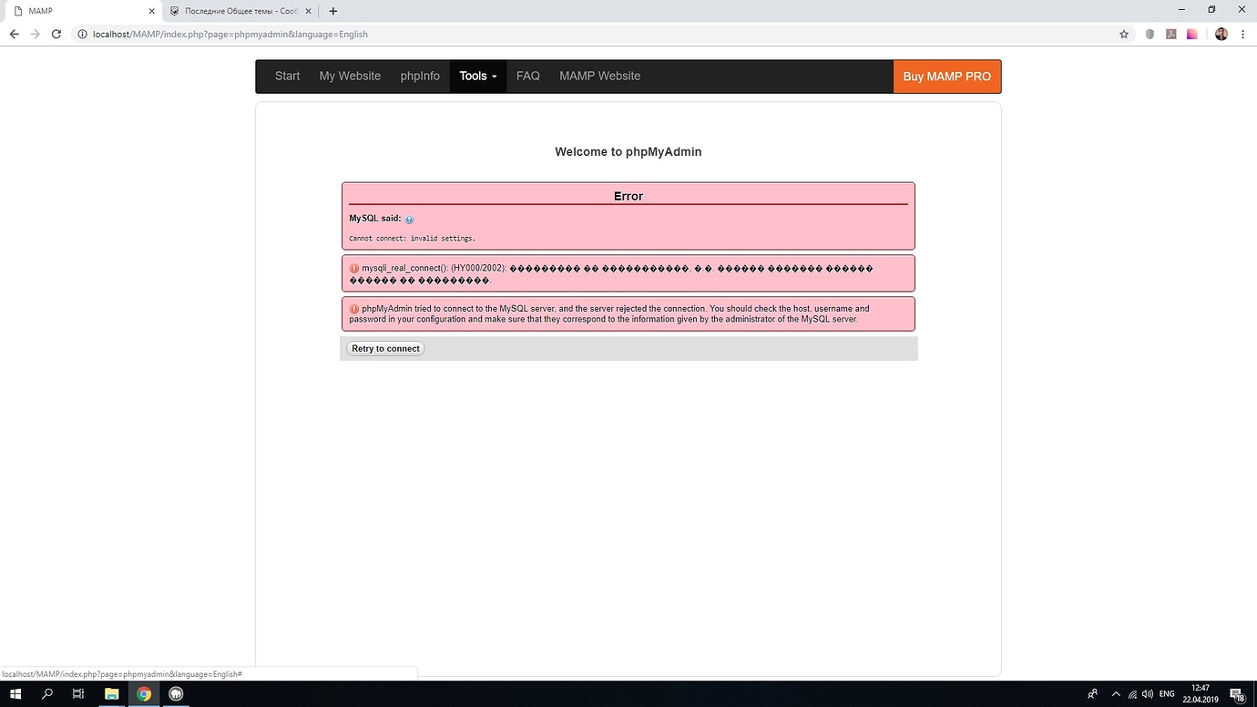Click the mysqli_real_connect() error text
Viewport: 1257px width, 707px height.
[611, 274]
